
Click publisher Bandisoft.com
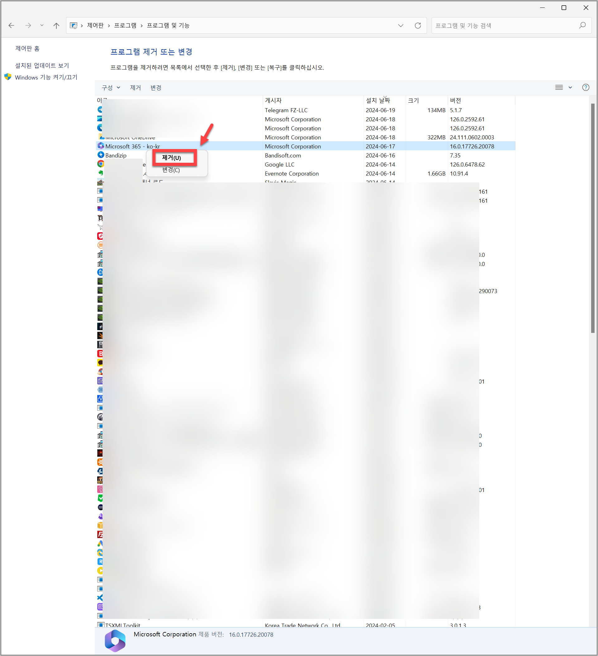tap(283, 155)
